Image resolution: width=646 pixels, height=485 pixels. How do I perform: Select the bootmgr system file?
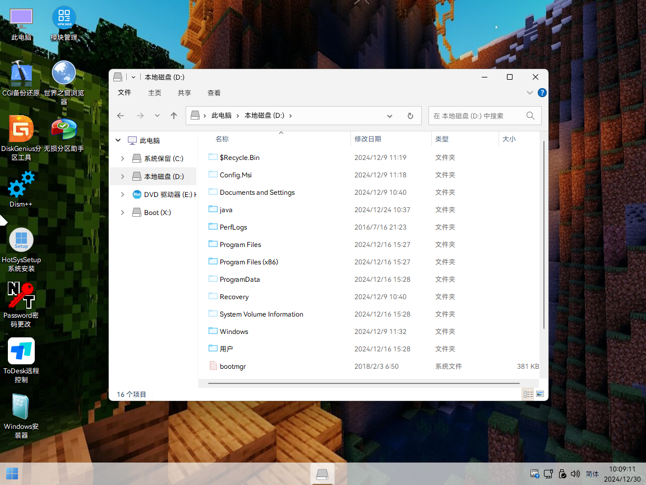coord(232,366)
